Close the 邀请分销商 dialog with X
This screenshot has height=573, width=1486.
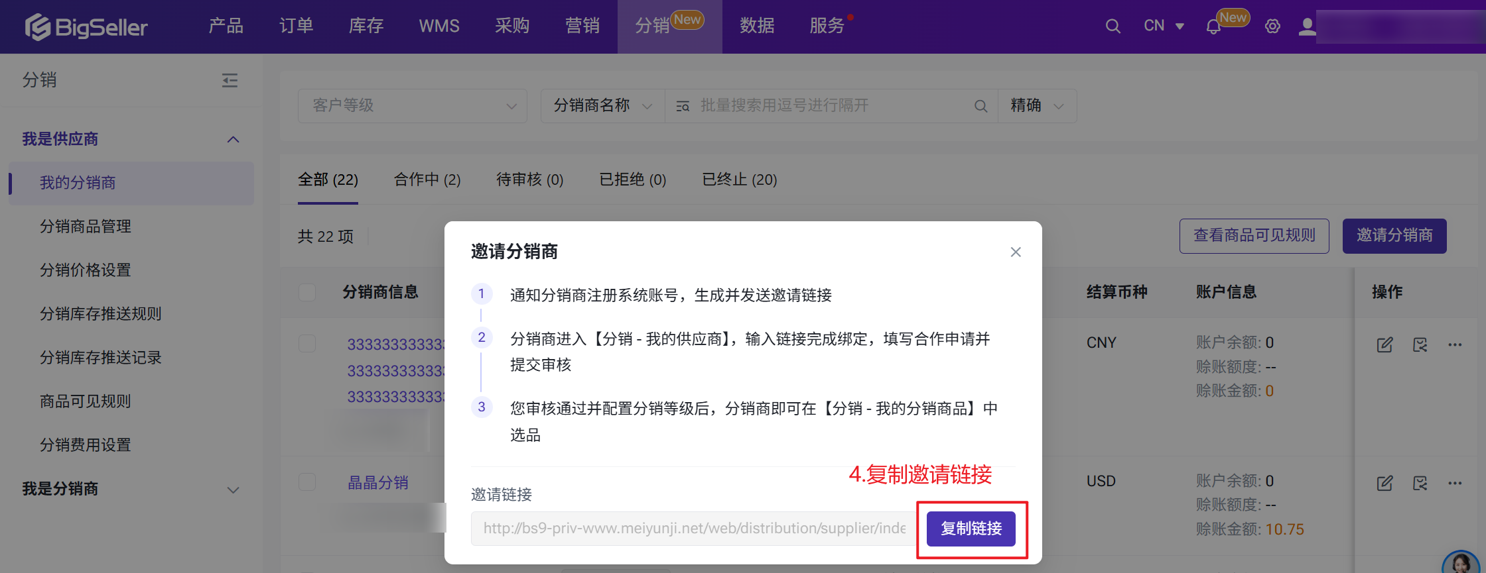click(x=1015, y=252)
